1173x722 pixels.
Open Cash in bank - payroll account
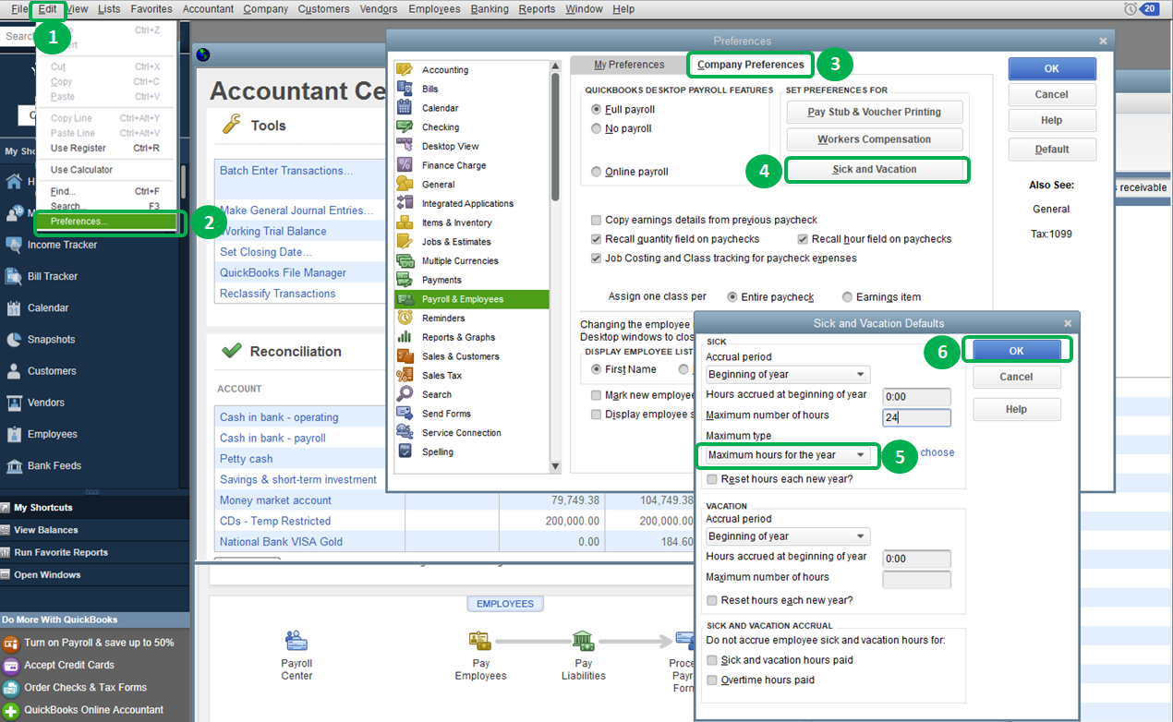[272, 438]
